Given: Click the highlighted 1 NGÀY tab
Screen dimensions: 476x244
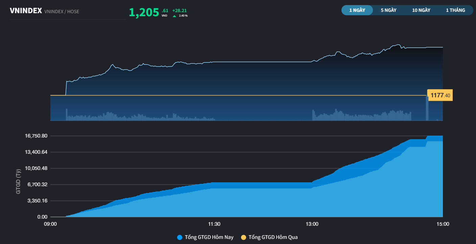Looking at the screenshot, I should pos(357,10).
